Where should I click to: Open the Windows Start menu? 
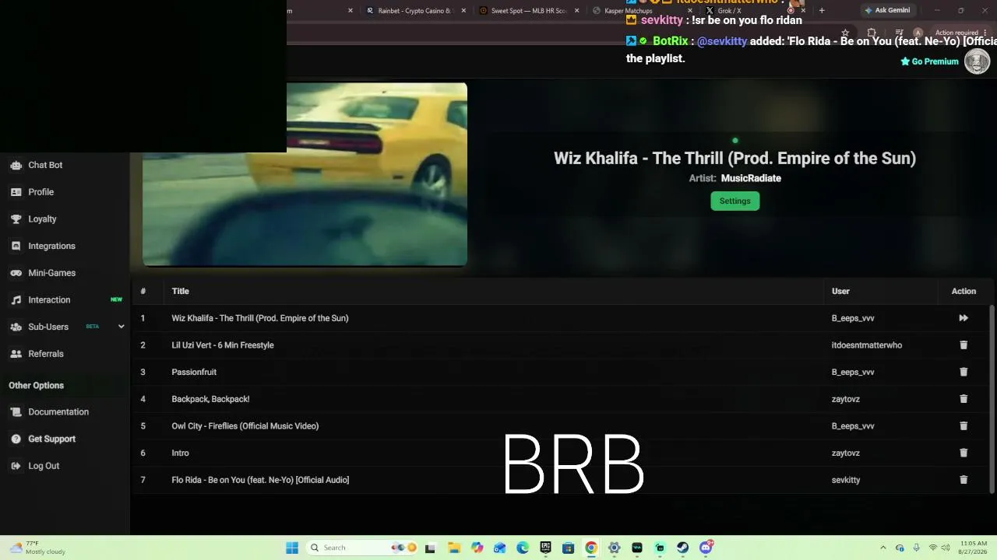[292, 548]
